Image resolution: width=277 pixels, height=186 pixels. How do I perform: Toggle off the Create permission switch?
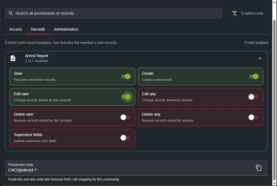point(254,76)
